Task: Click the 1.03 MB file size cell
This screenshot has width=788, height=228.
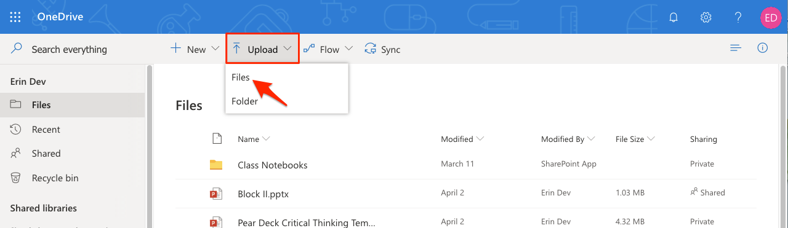Action: click(x=630, y=193)
